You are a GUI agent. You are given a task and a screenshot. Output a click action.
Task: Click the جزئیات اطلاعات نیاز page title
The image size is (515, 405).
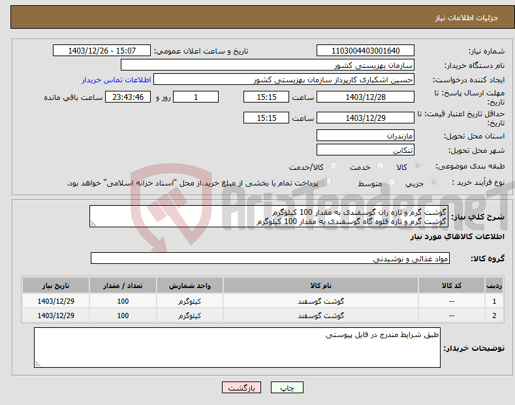(x=467, y=18)
